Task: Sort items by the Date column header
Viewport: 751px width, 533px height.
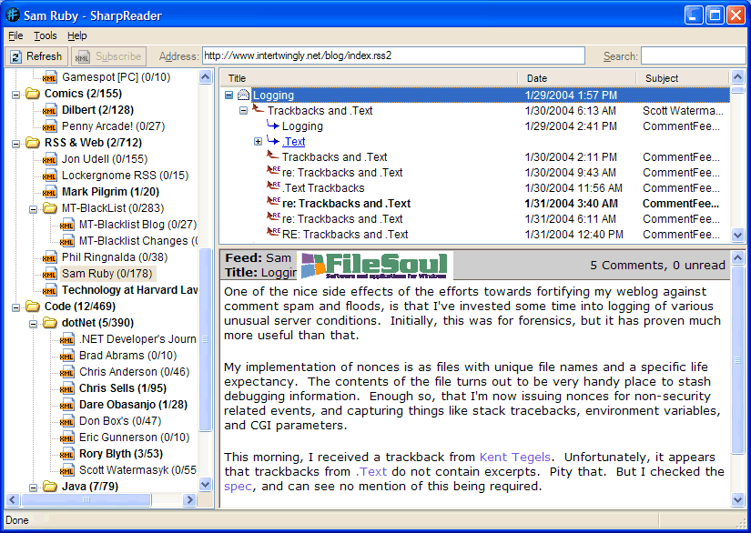Action: [x=576, y=78]
